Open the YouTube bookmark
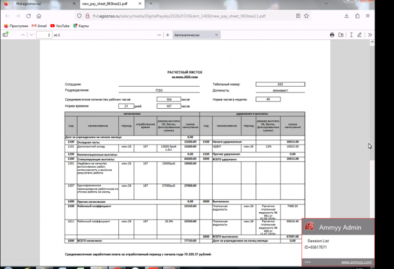 60,26
